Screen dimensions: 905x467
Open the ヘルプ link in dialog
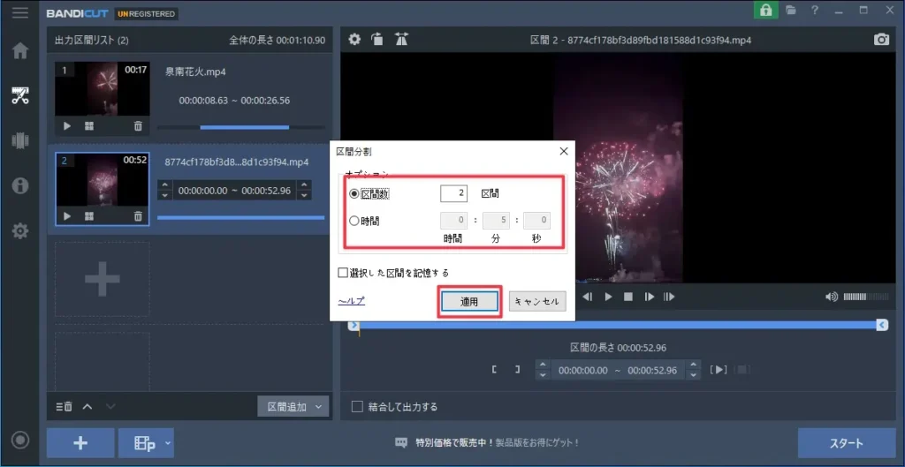point(352,301)
